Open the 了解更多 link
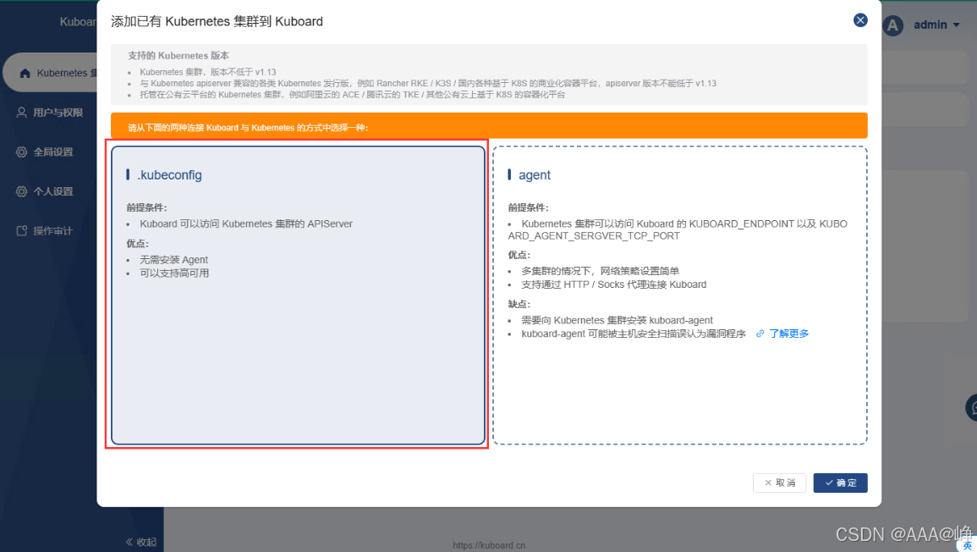The image size is (977, 552). click(789, 334)
